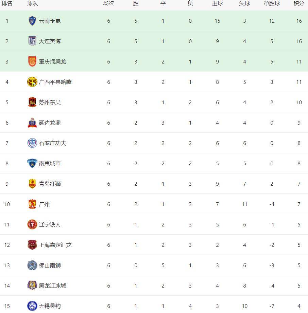Open the 辽宁铁人 team name link
308x313 pixels.
coord(50,224)
